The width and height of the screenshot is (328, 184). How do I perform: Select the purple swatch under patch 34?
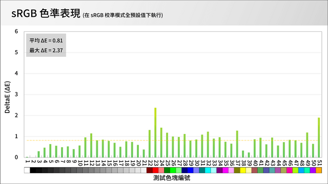point(220,170)
